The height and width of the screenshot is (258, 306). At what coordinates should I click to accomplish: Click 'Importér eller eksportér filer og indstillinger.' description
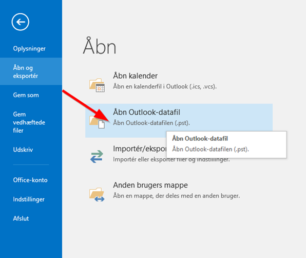pyautogui.click(x=171, y=159)
